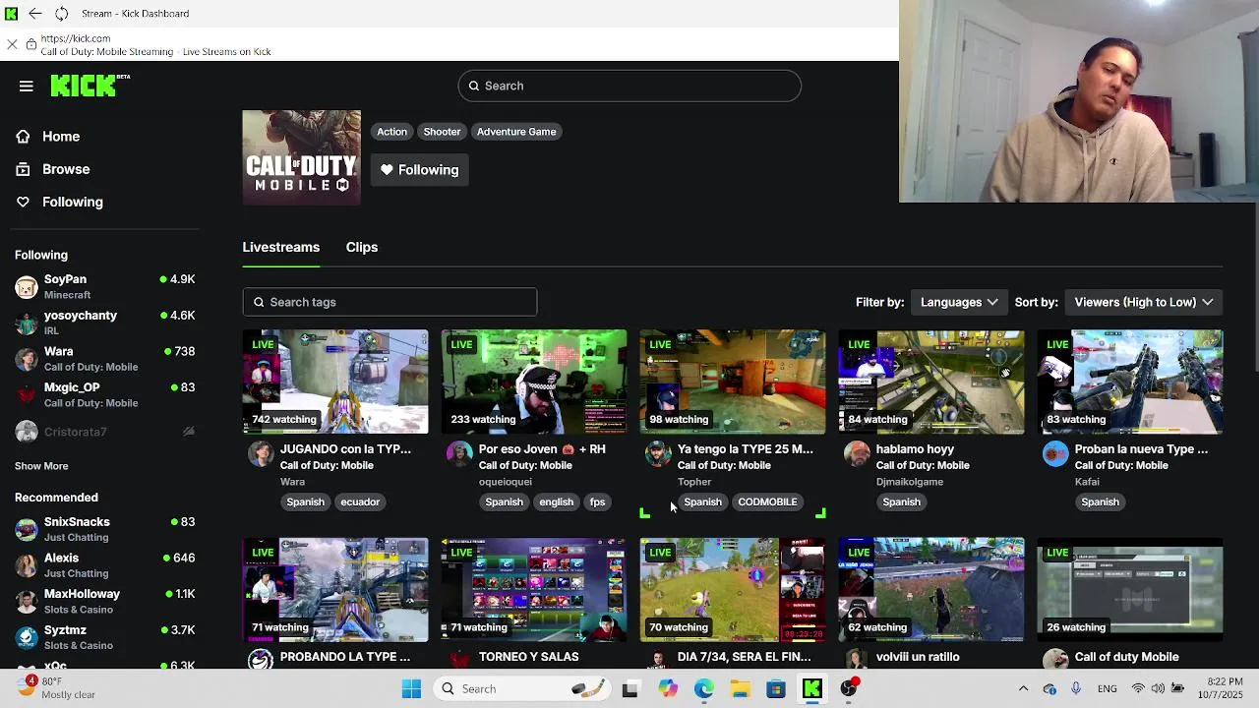Viewport: 1259px width, 708px height.
Task: Open stream thumbnail with 742 watching
Action: 335,382
